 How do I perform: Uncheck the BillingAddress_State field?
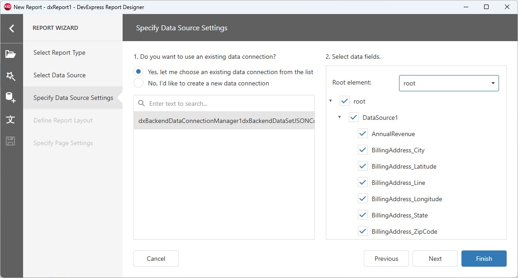[x=362, y=215]
